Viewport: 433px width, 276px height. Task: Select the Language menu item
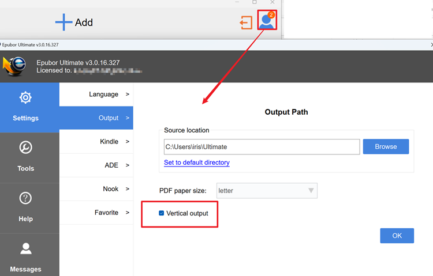(x=96, y=94)
